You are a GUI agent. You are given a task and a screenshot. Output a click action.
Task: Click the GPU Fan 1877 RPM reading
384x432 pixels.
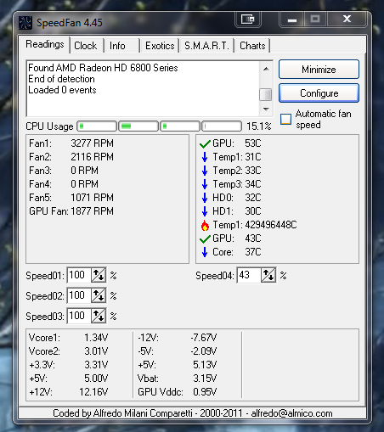point(71,211)
